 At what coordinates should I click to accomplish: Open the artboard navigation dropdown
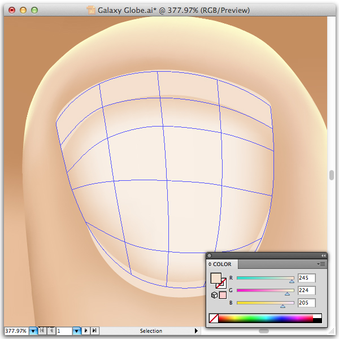pyautogui.click(x=76, y=331)
